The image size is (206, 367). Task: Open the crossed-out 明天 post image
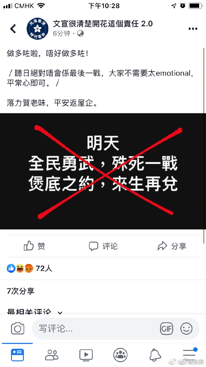[x=103, y=171]
